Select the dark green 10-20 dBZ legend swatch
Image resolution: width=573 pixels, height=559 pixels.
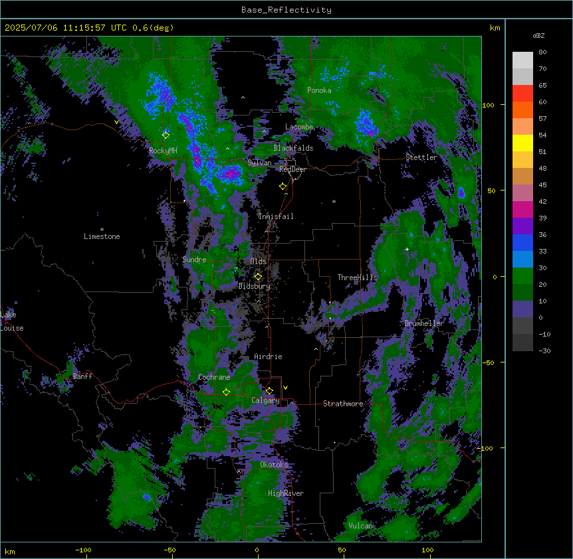pyautogui.click(x=522, y=293)
